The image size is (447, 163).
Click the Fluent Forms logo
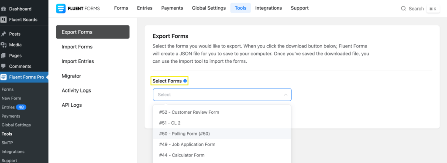(78, 9)
